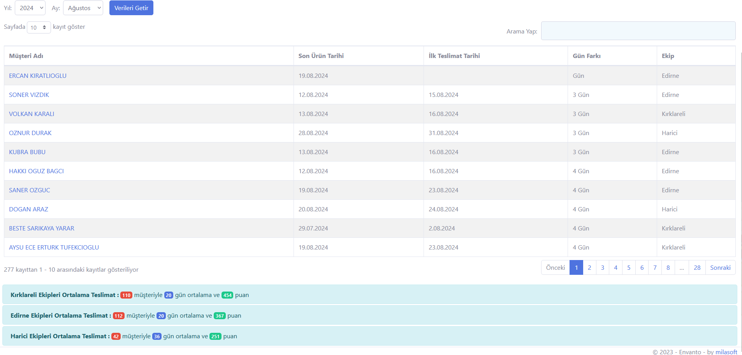Screen dimensions: 742x355
Task: Sort by Son Ürün Tarihi column
Action: click(321, 56)
